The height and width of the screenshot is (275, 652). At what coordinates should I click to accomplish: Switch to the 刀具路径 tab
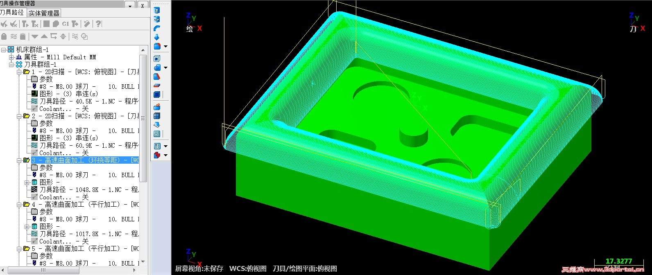tap(12, 13)
